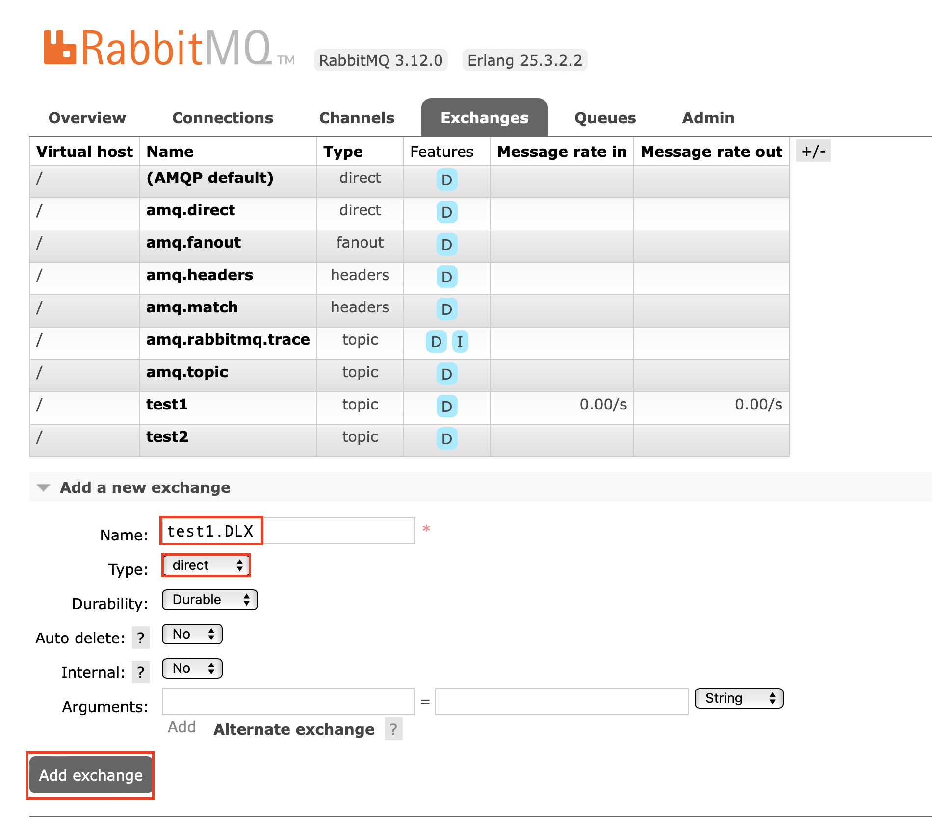Click the D feature badge for test1

coord(447,407)
